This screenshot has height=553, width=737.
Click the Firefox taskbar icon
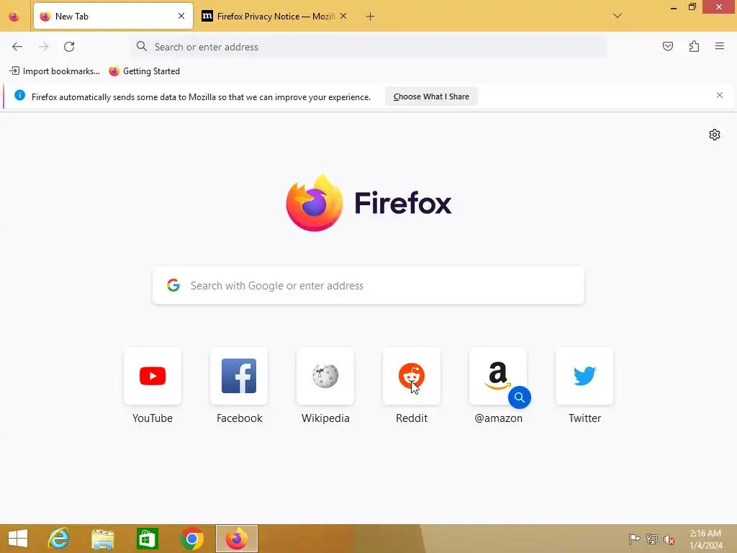pyautogui.click(x=236, y=539)
